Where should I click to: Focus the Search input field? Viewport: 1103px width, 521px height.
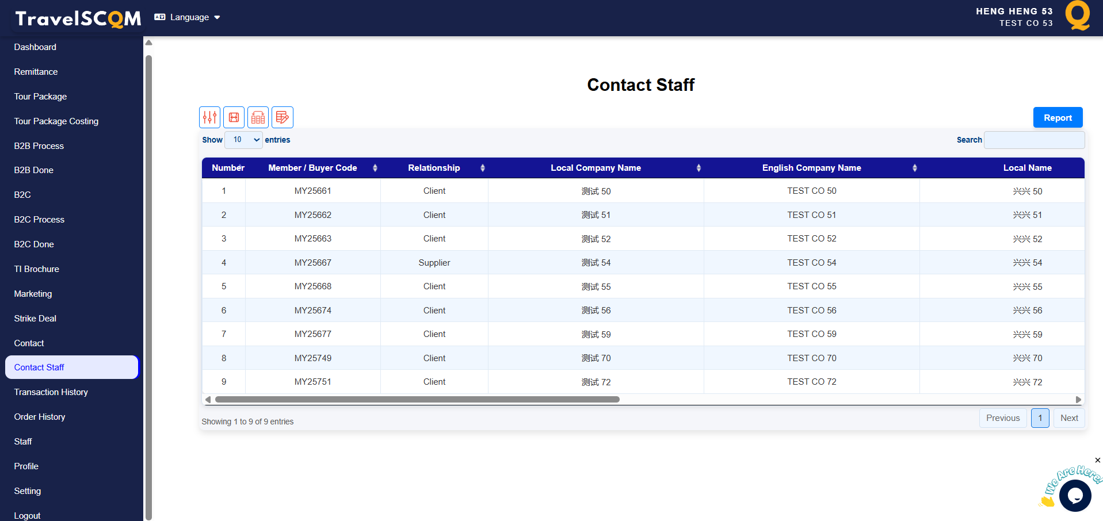(x=1034, y=140)
